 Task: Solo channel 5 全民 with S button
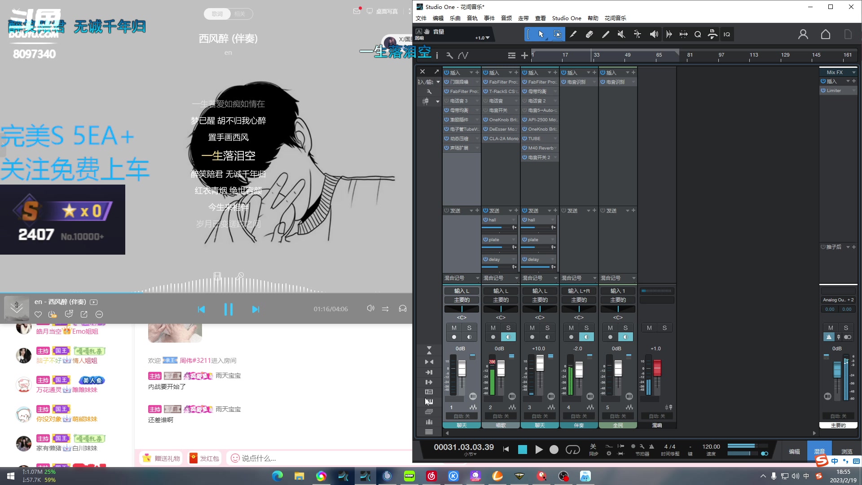(625, 328)
